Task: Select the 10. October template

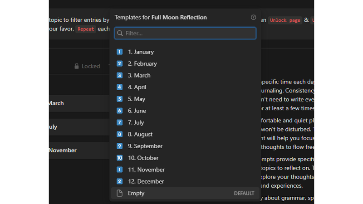Action: 185,158
